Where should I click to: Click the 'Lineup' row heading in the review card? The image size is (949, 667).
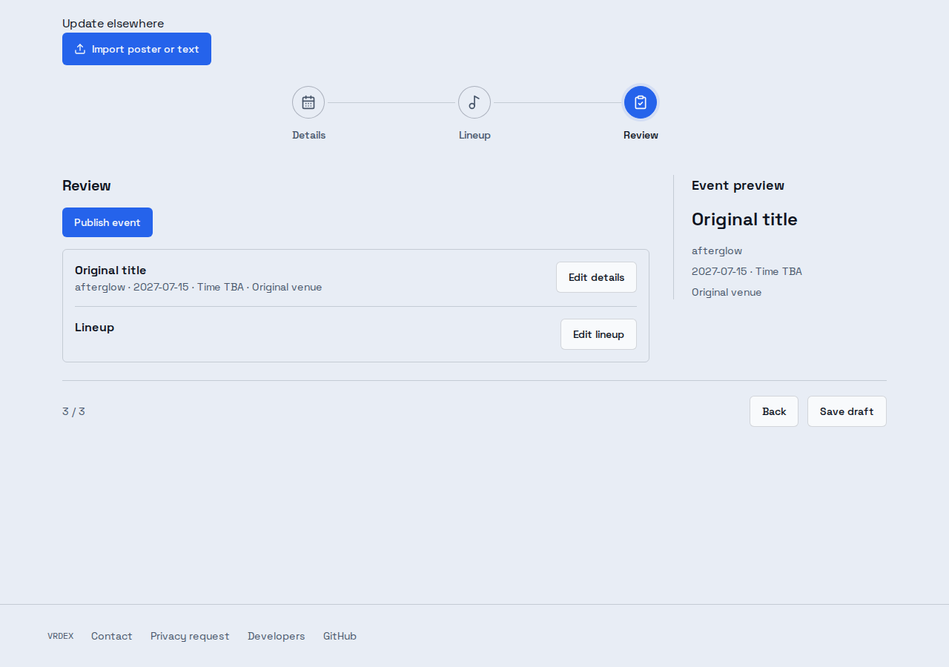coord(94,328)
